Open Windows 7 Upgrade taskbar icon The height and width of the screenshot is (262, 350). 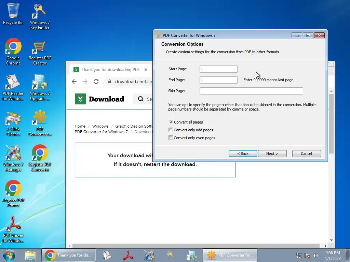pyautogui.click(x=191, y=255)
